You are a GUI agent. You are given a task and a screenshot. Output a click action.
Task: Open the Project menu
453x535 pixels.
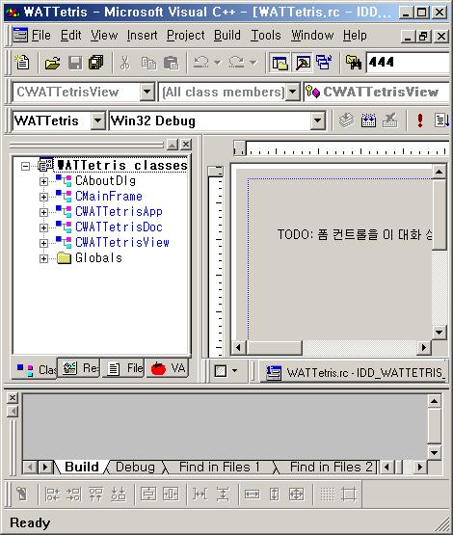point(186,35)
